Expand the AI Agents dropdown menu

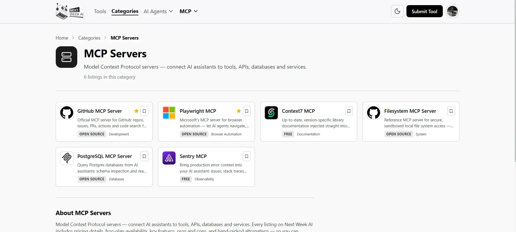point(158,11)
